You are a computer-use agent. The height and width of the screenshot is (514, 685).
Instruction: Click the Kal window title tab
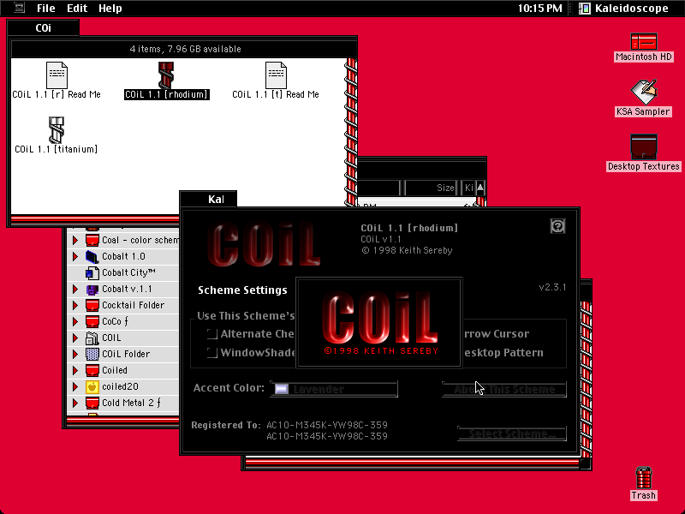click(x=208, y=200)
